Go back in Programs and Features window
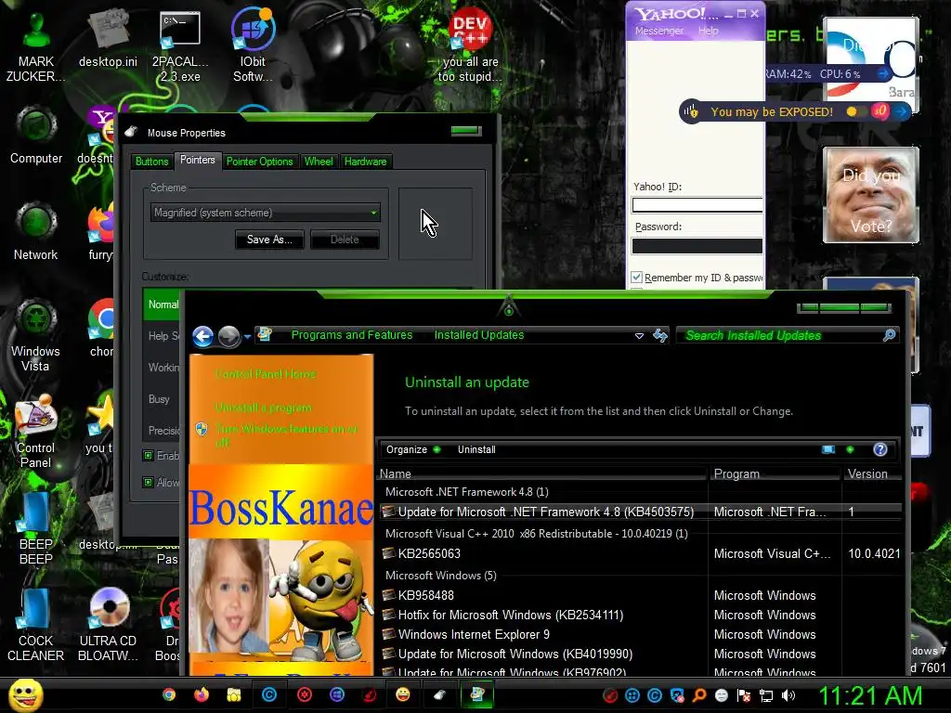 coord(203,336)
